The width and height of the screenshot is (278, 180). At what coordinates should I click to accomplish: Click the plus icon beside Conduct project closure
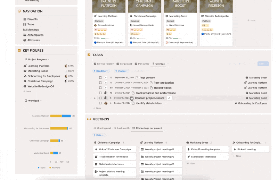(x=87, y=98)
